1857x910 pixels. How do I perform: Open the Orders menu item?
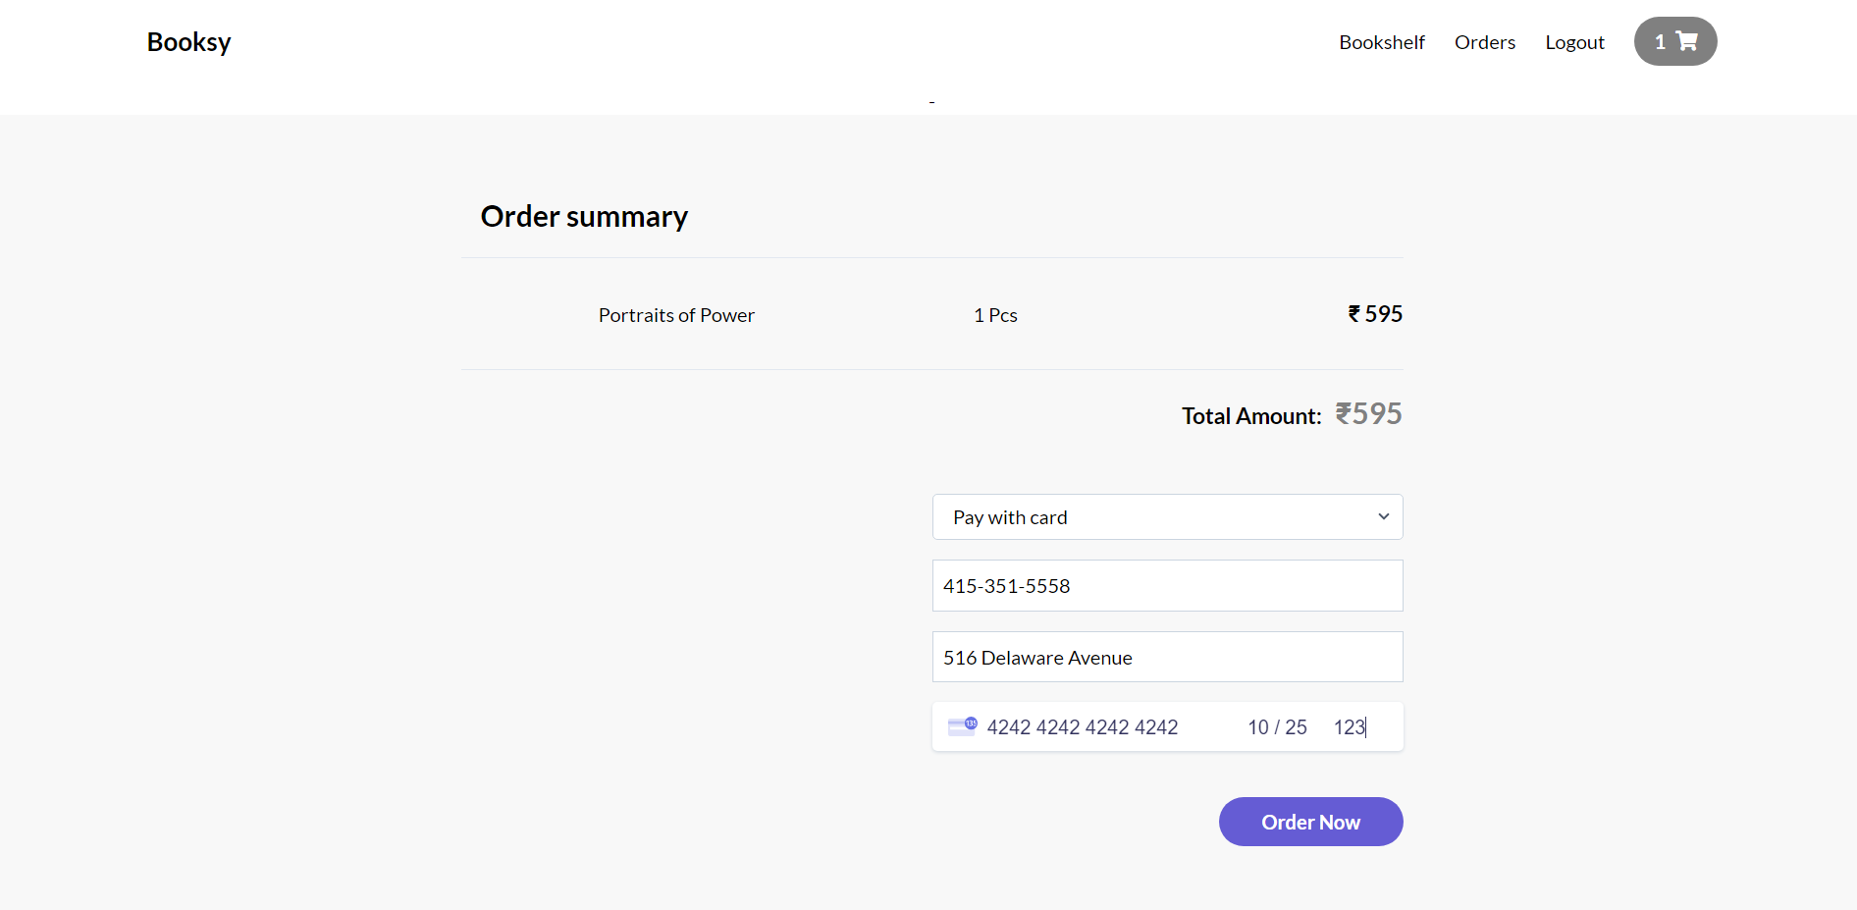click(x=1484, y=42)
